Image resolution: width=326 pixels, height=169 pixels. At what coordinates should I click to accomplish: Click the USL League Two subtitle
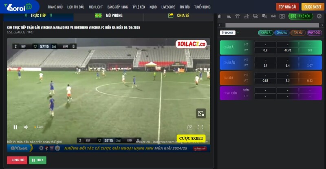pos(20,32)
